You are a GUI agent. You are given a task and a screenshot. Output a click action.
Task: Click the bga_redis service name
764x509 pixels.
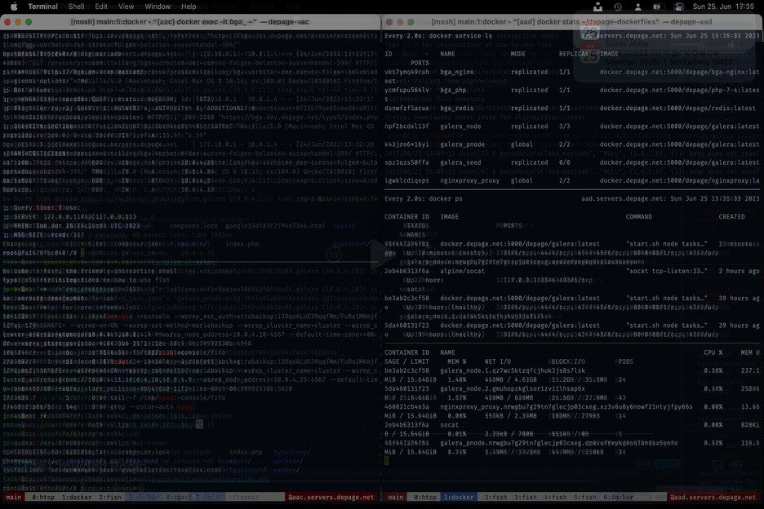(x=456, y=108)
